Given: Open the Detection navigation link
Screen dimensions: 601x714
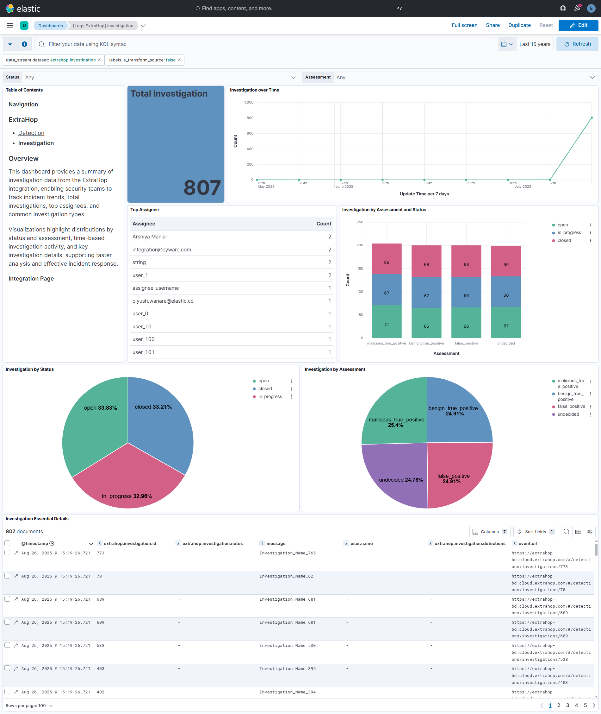Looking at the screenshot, I should pyautogui.click(x=31, y=133).
